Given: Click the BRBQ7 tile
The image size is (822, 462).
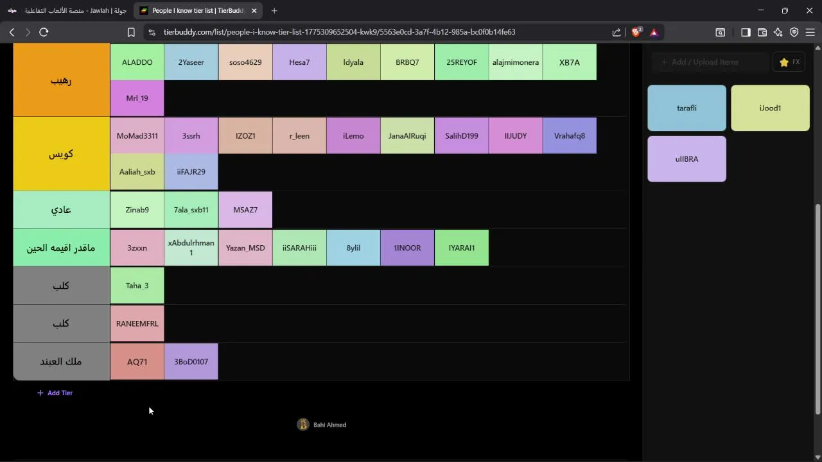Looking at the screenshot, I should [407, 62].
